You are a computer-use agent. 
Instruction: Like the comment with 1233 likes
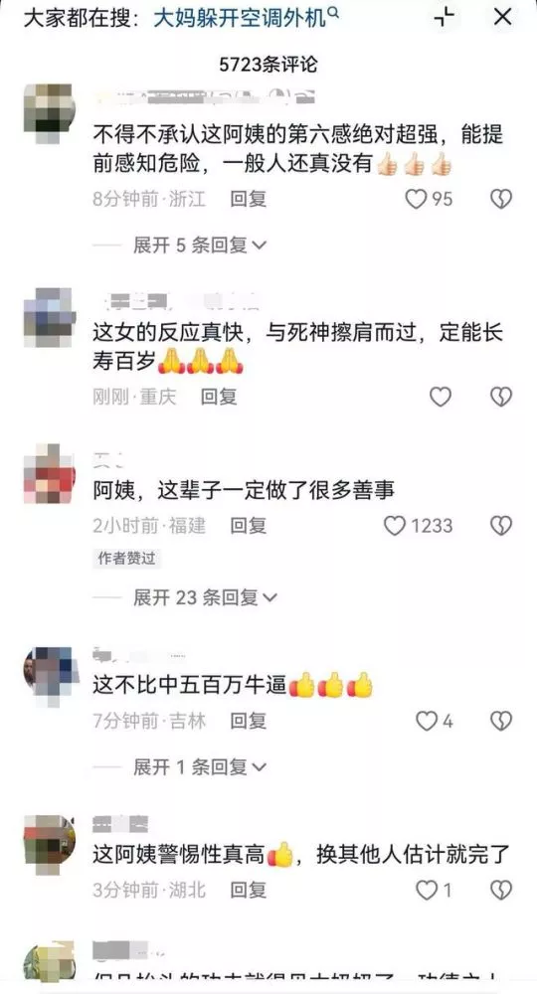pos(395,526)
